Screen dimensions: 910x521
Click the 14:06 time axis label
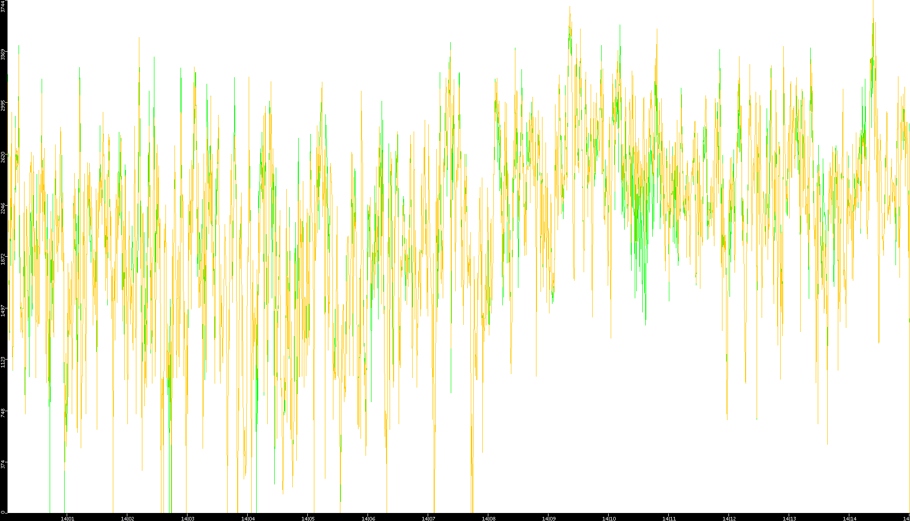[368, 518]
